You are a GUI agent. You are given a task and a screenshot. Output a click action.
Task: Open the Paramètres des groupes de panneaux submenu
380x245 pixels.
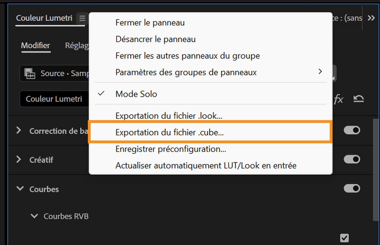click(186, 72)
